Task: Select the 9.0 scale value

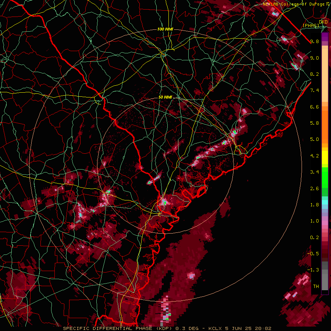Action: click(314, 58)
